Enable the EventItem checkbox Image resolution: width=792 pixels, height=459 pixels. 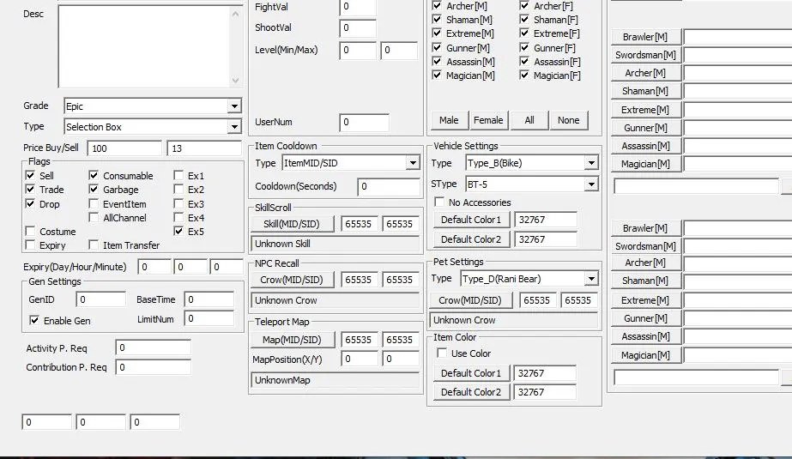[x=94, y=204]
